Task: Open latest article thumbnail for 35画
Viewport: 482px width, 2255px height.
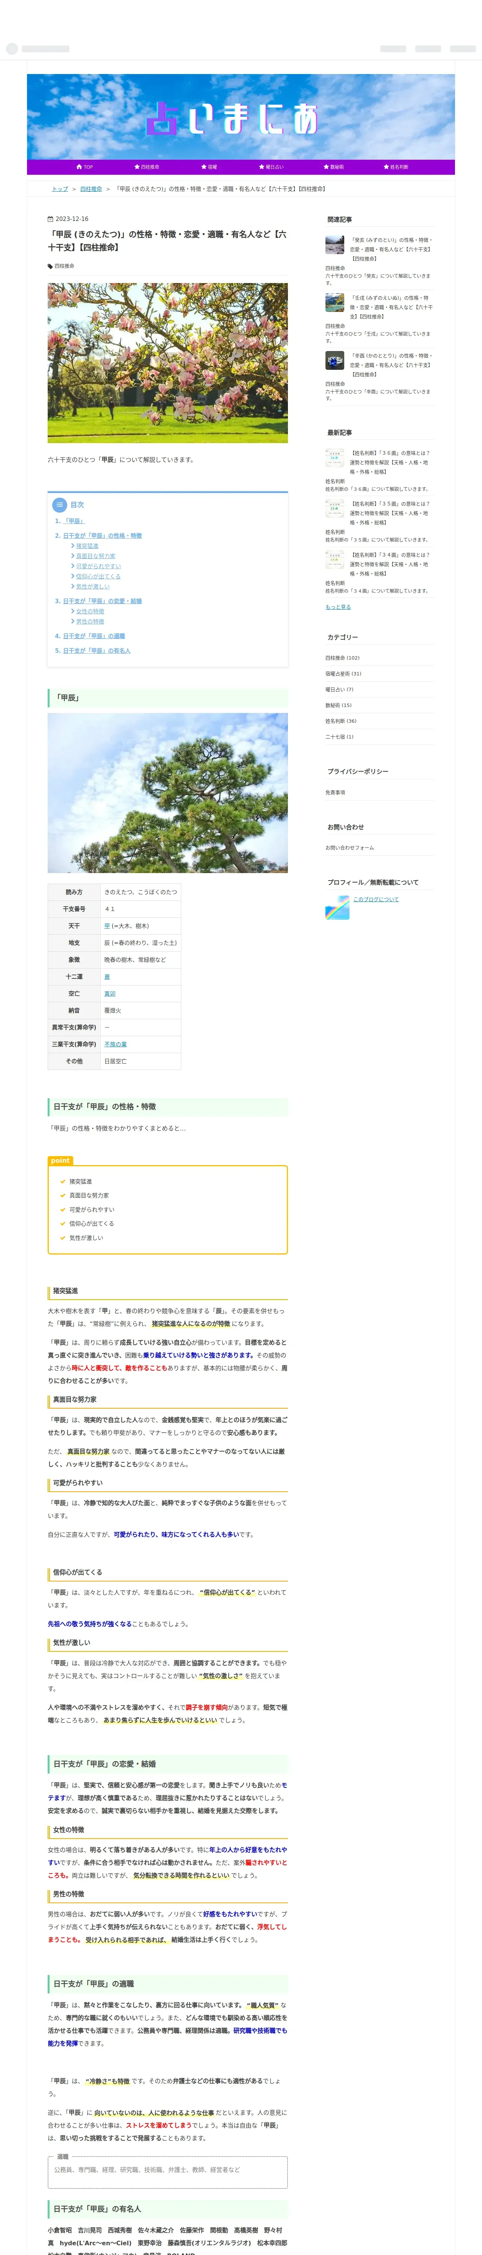Action: 335,509
